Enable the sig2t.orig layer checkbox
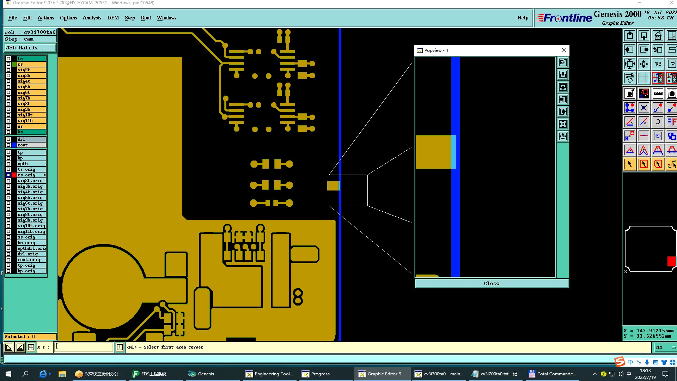Viewport: 677px width, 381px height. pos(8,181)
